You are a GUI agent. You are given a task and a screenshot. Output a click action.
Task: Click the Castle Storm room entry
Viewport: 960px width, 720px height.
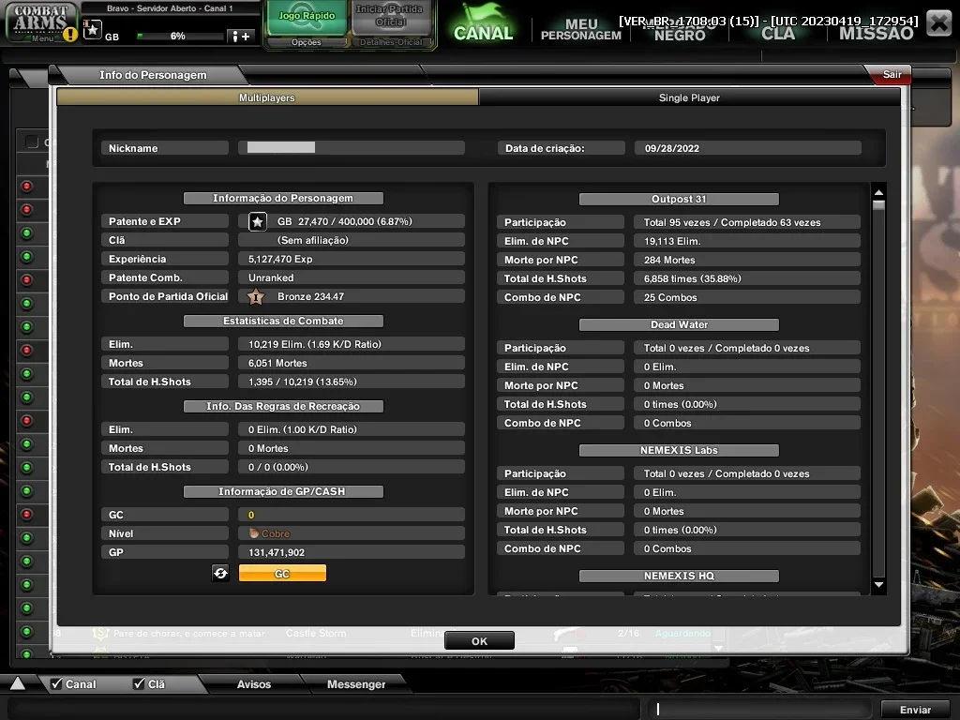tap(316, 634)
